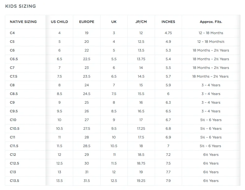Select the 19.25 JP/CM cell
The height and width of the screenshot is (190, 245).
click(141, 181)
